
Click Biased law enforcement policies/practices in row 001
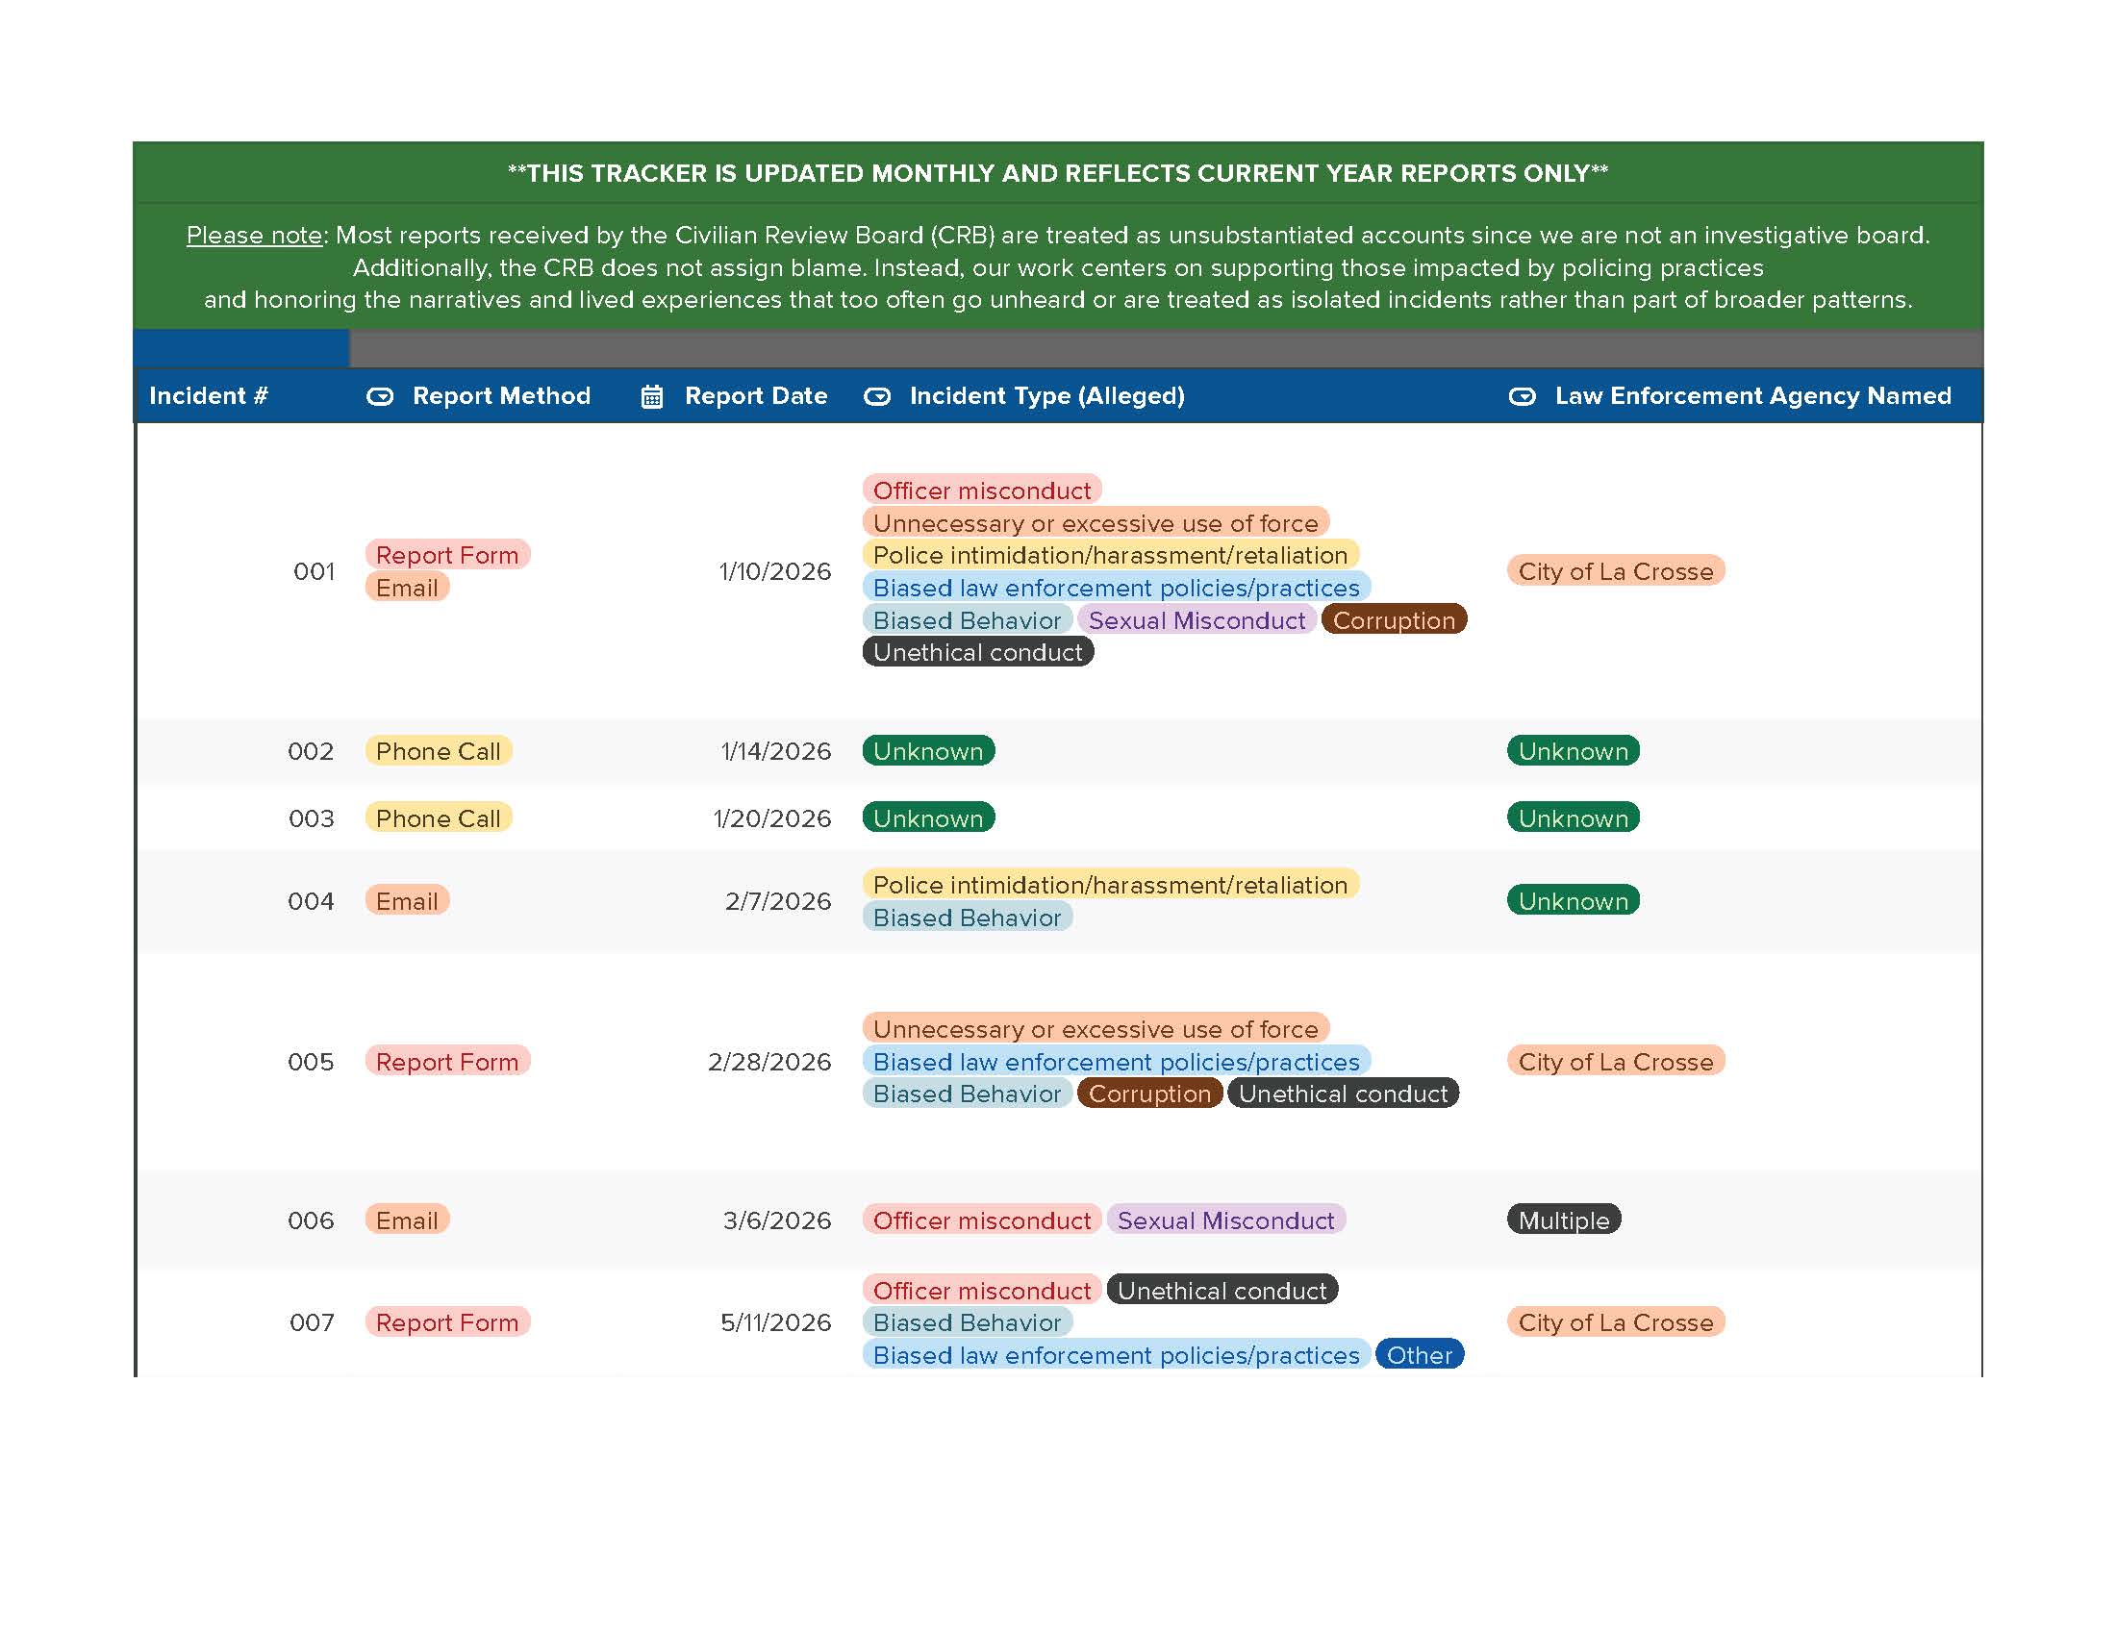[x=1117, y=588]
